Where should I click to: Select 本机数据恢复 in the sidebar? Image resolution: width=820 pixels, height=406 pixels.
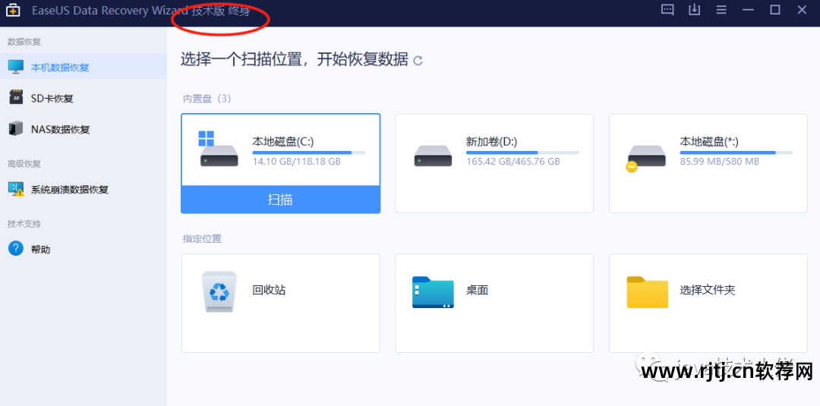84,67
